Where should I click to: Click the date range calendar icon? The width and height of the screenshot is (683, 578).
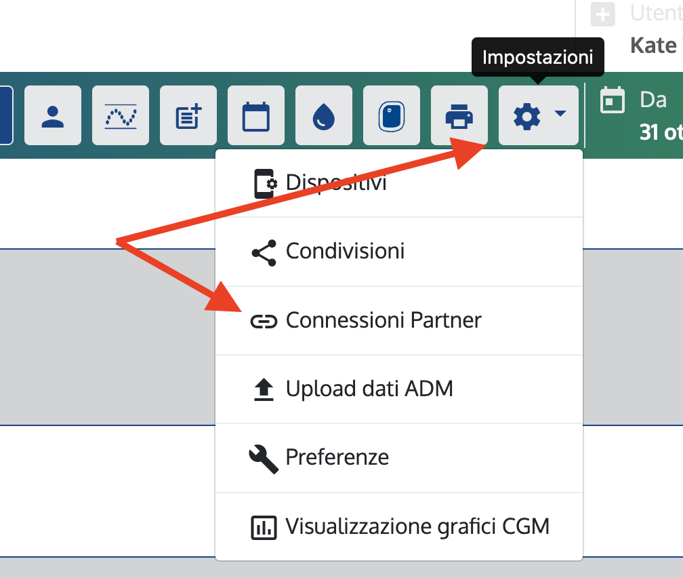[612, 100]
